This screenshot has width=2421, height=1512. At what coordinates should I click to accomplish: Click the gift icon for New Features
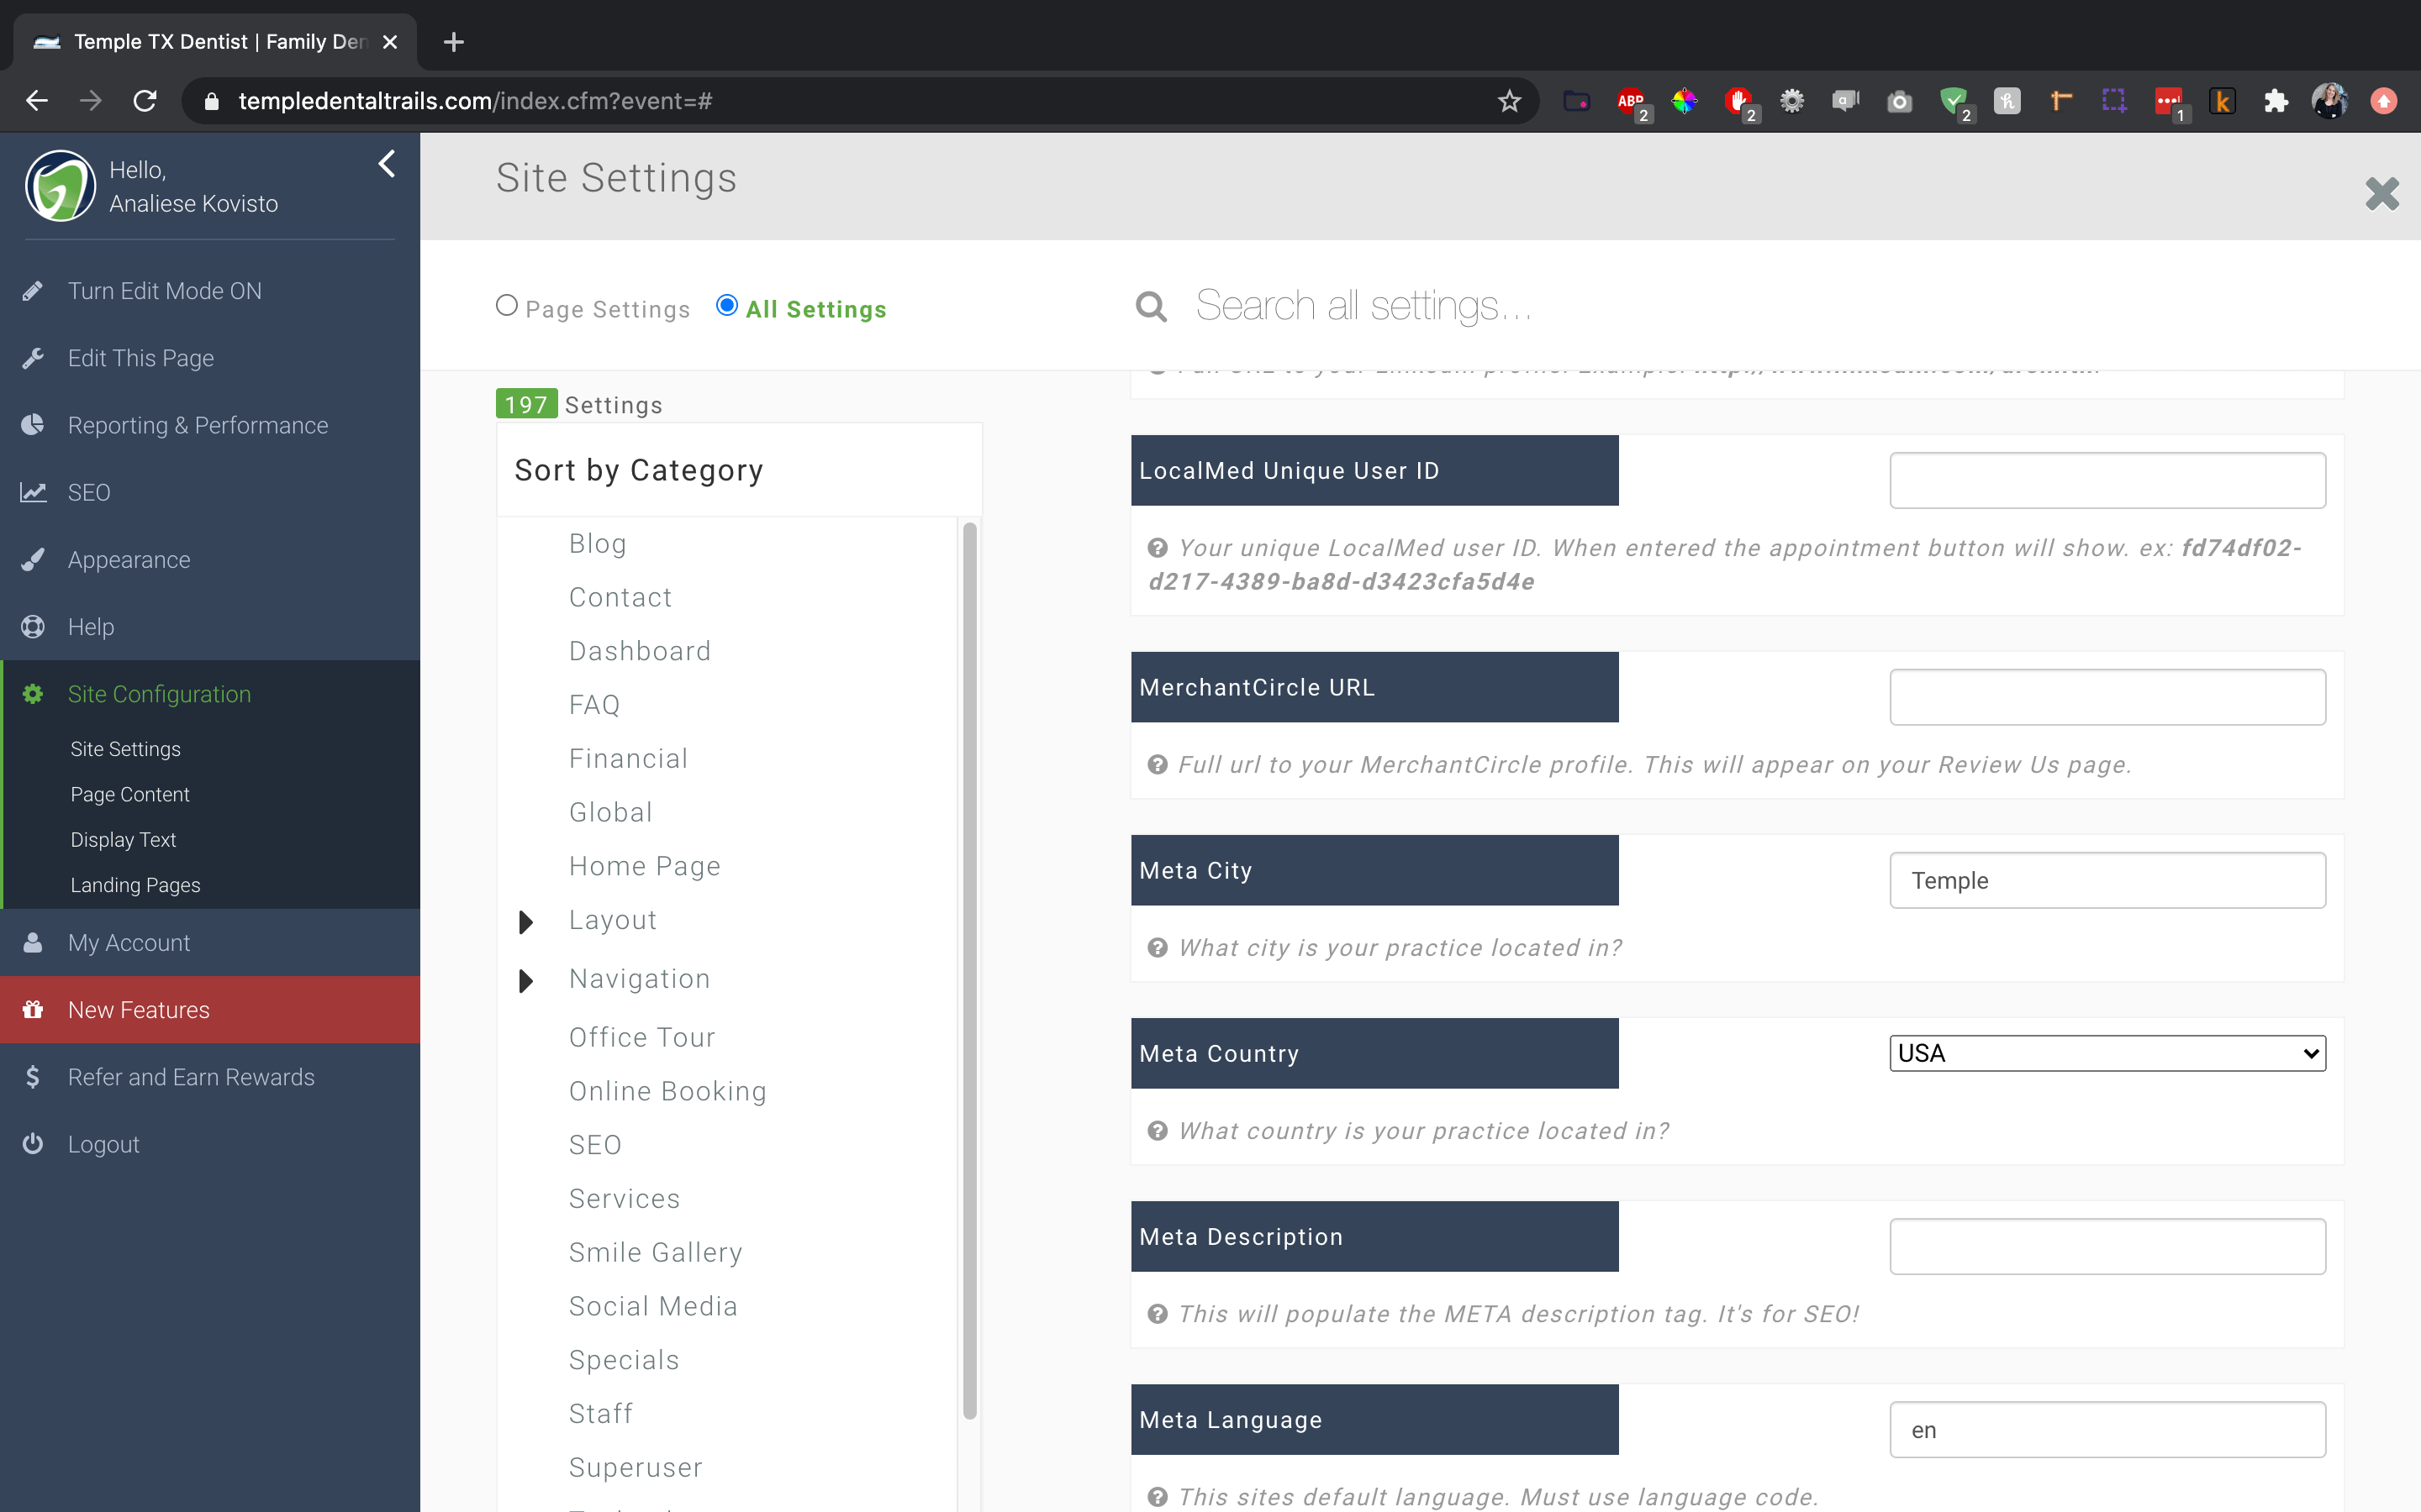pyautogui.click(x=32, y=1010)
